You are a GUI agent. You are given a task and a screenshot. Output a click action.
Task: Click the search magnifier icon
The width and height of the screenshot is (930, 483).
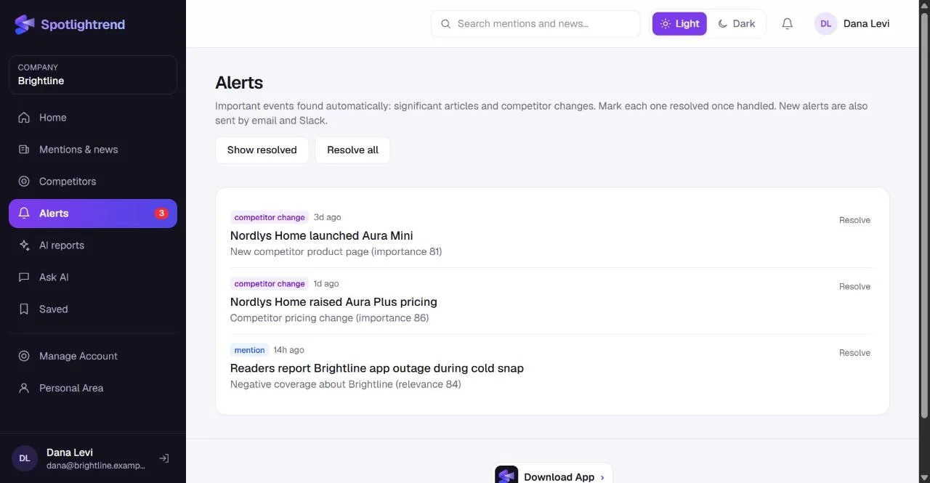pyautogui.click(x=446, y=24)
